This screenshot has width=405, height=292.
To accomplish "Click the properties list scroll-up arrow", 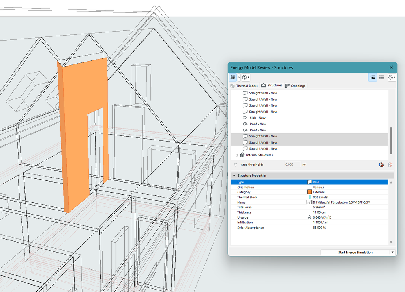I will (391, 182).
